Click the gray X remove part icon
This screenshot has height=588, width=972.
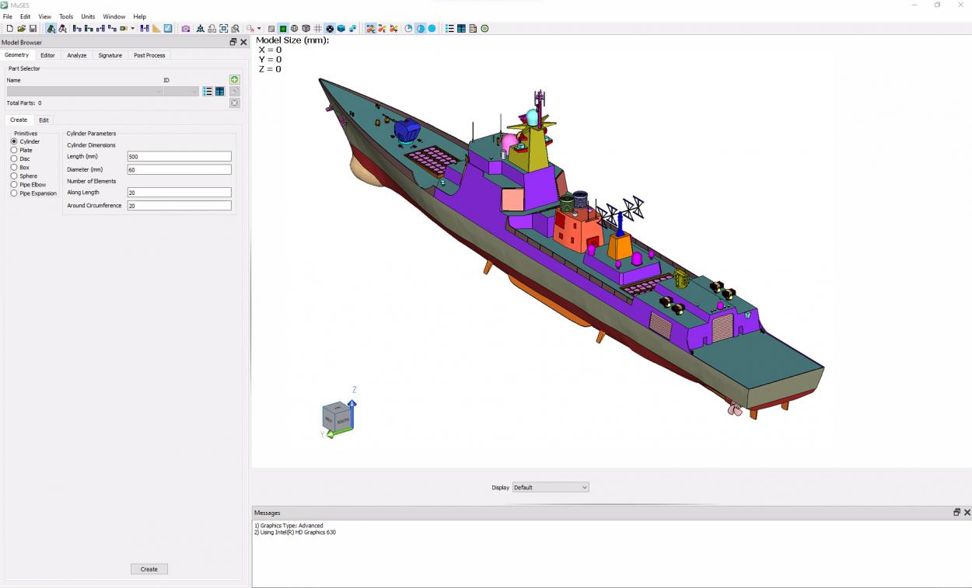point(235,103)
